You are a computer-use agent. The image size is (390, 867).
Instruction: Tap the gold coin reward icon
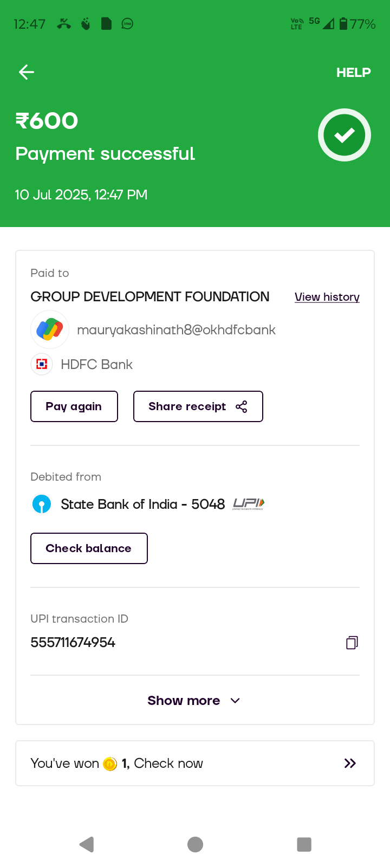110,764
